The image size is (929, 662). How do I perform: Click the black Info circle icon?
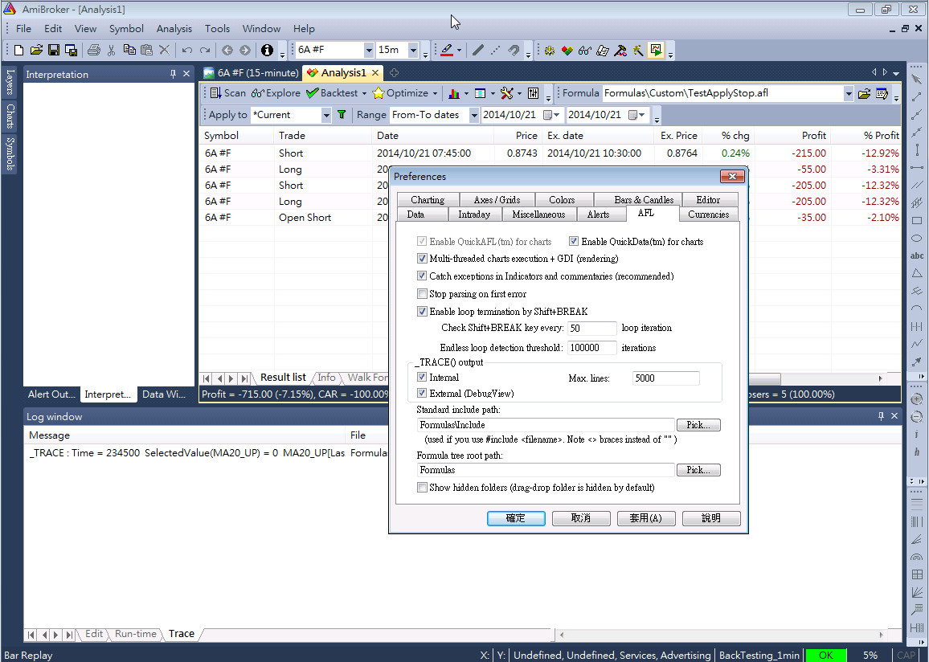tap(267, 51)
